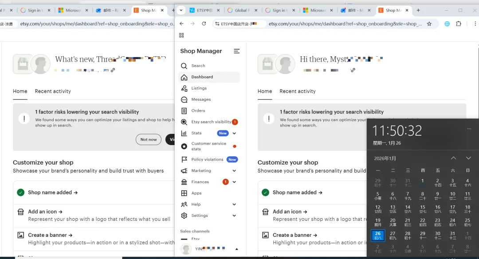Open Apps grid icon in sidebar
Image resolution: width=479 pixels, height=259 pixels.
tap(184, 193)
